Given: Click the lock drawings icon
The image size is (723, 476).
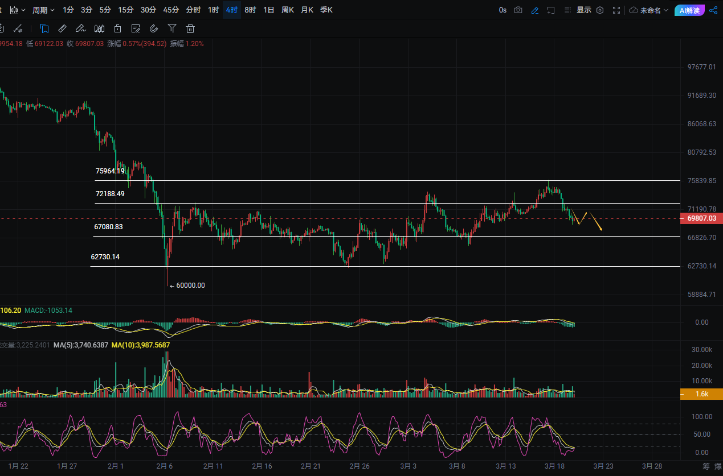Looking at the screenshot, I should pos(117,28).
